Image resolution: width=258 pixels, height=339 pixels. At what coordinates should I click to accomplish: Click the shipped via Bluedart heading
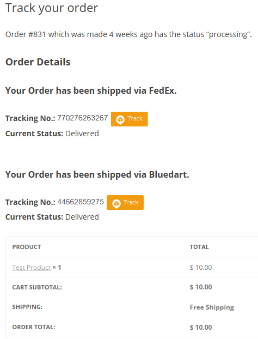[x=97, y=174]
